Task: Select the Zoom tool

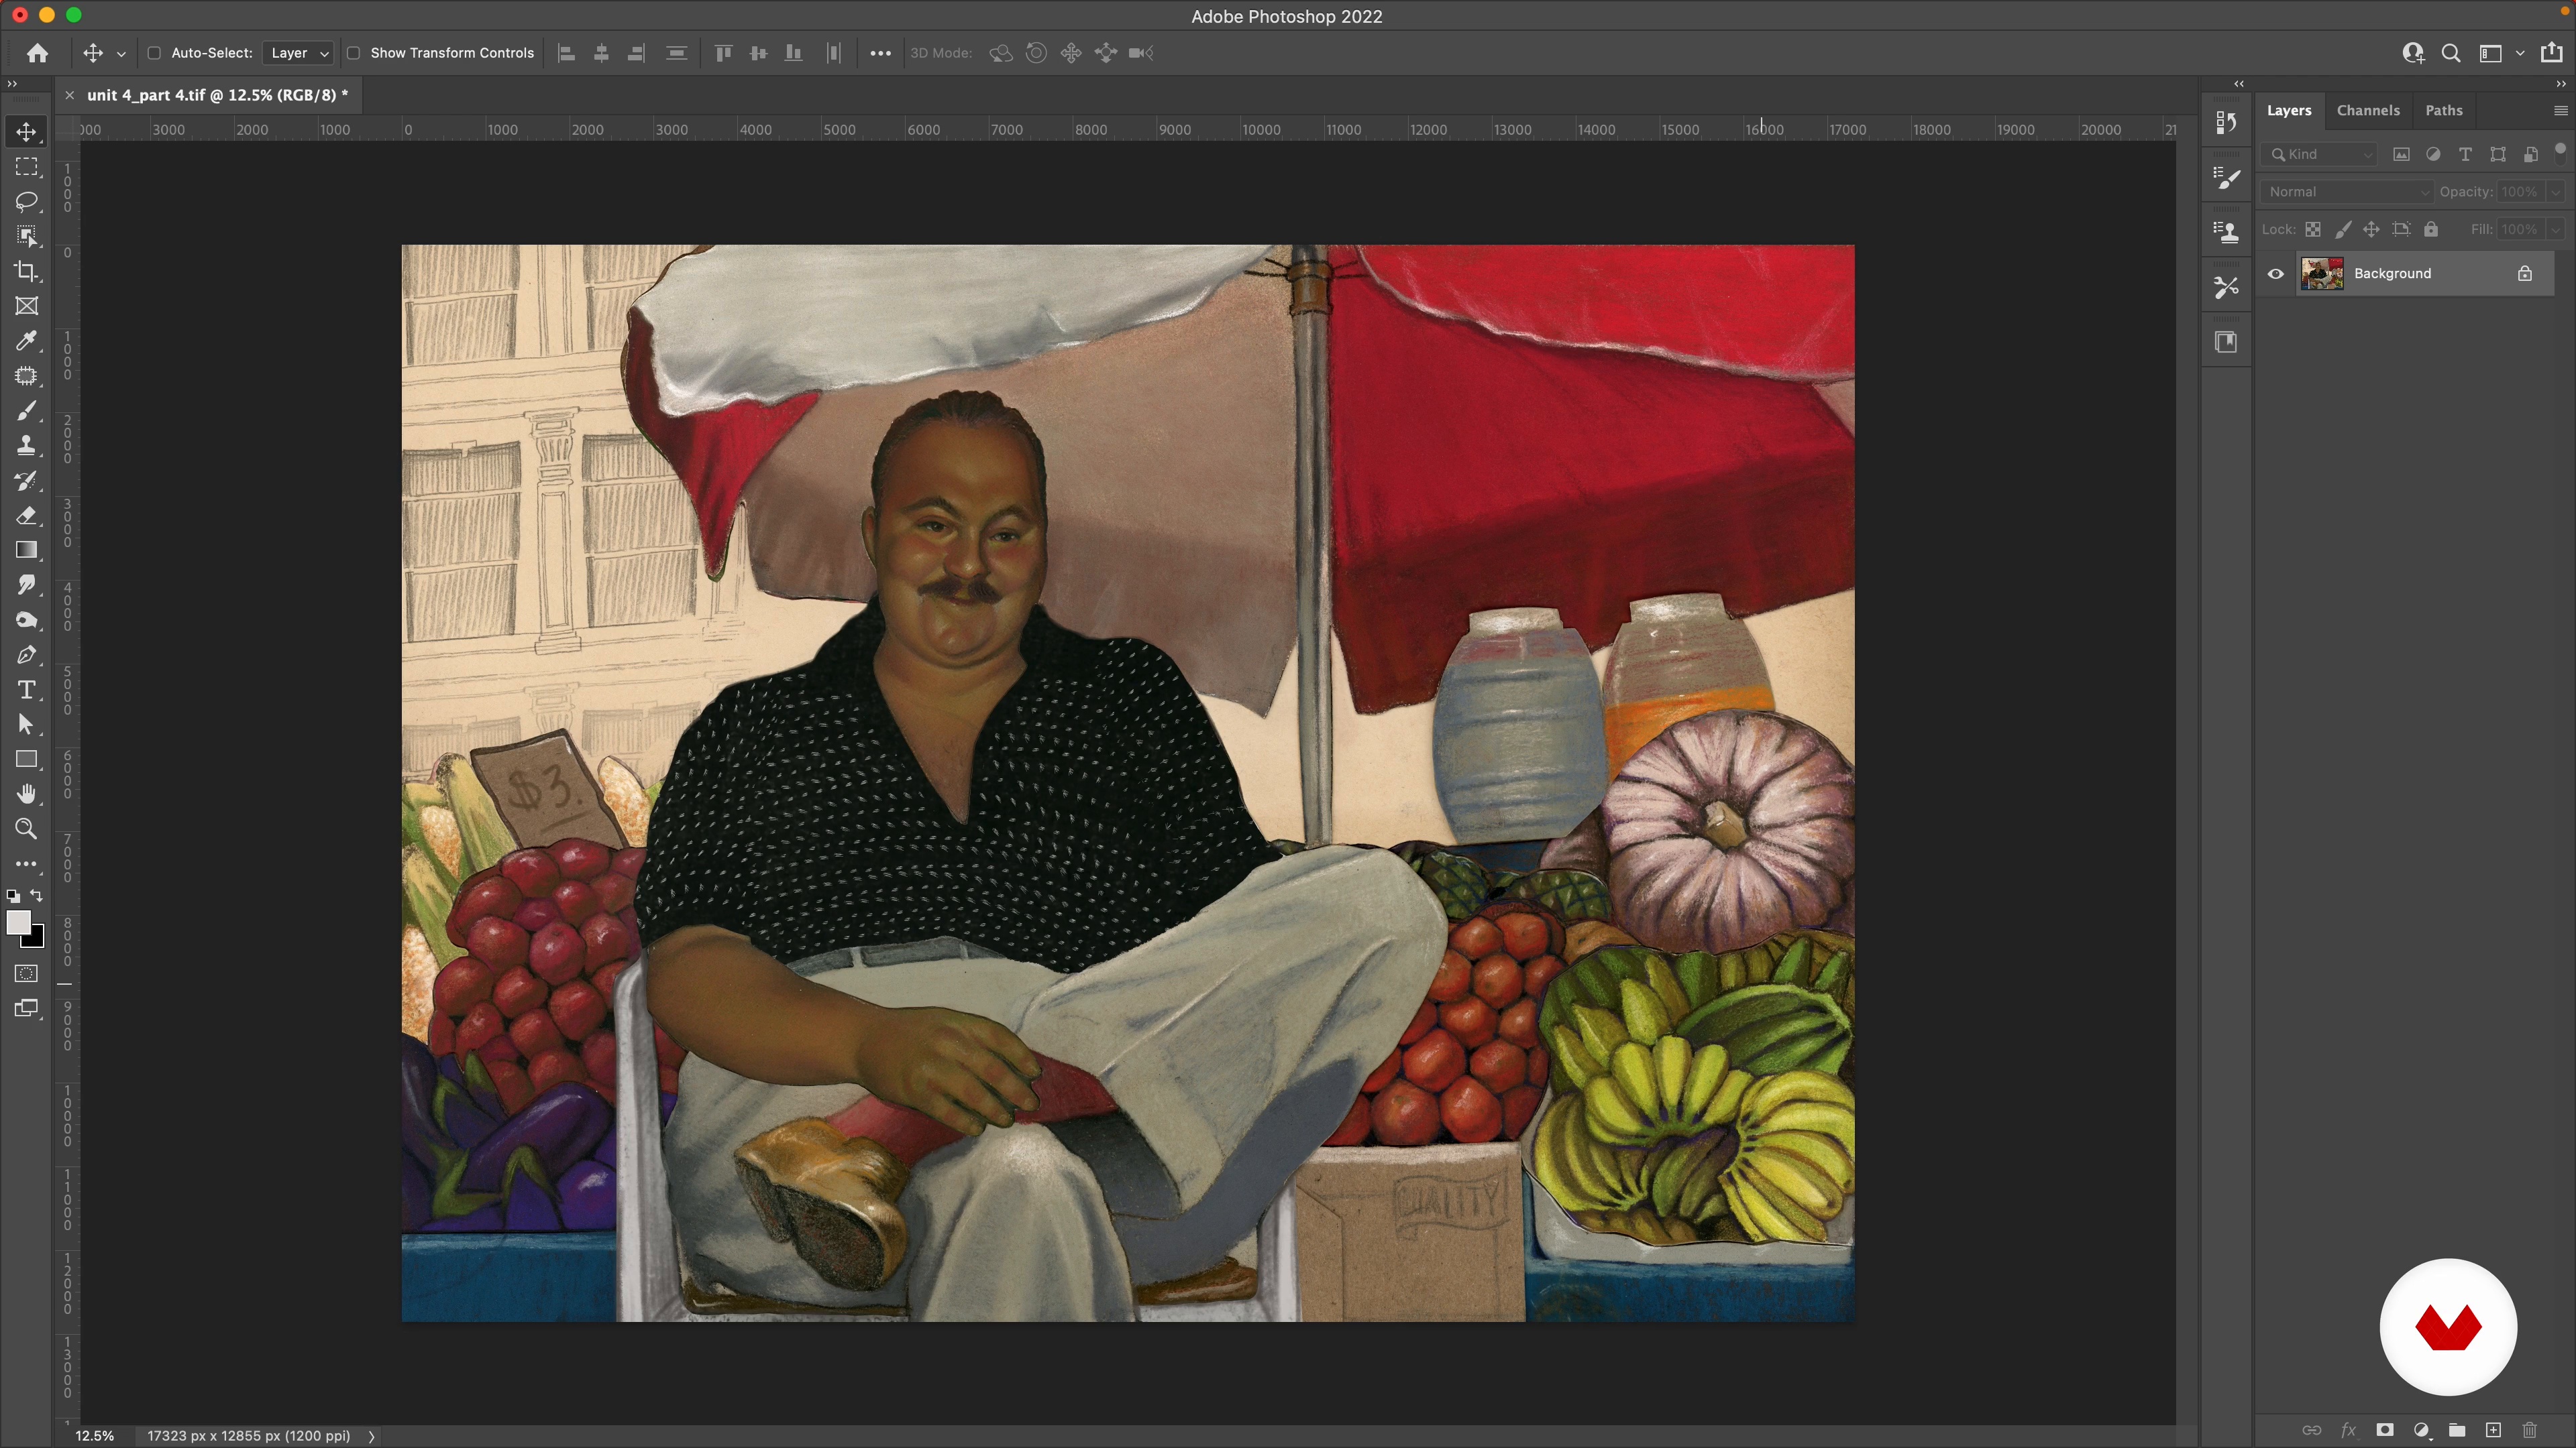Action: [x=27, y=829]
